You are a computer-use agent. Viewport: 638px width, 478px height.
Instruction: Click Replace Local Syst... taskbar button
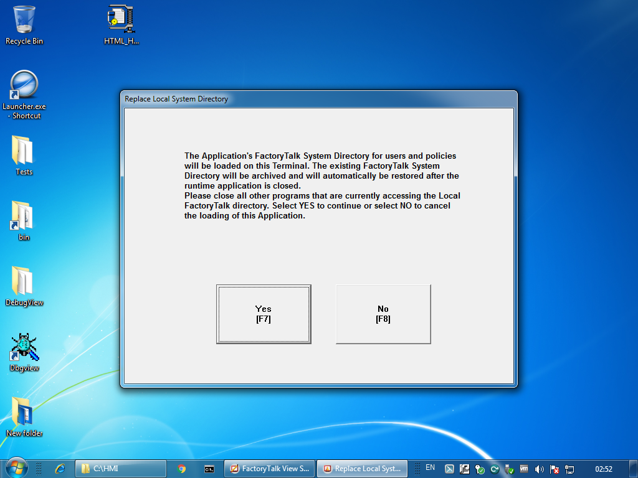(x=362, y=469)
